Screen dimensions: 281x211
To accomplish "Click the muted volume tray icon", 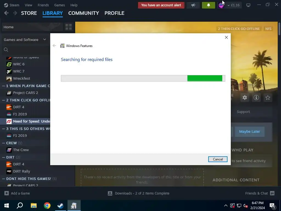I will 246,206.
